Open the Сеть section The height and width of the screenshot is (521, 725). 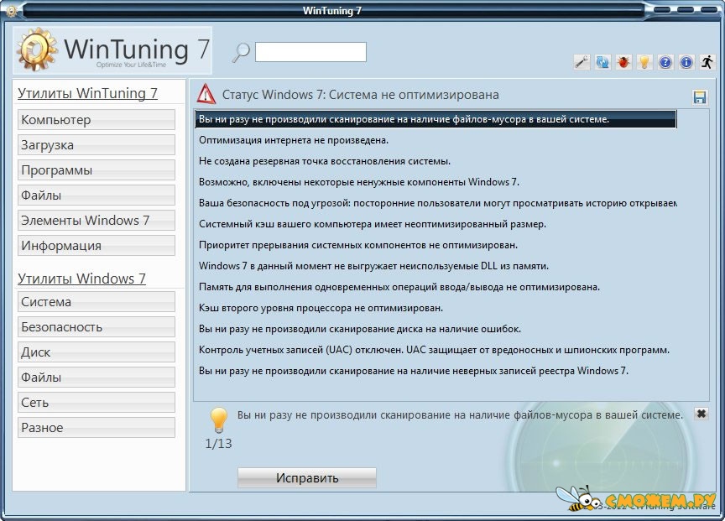96,403
